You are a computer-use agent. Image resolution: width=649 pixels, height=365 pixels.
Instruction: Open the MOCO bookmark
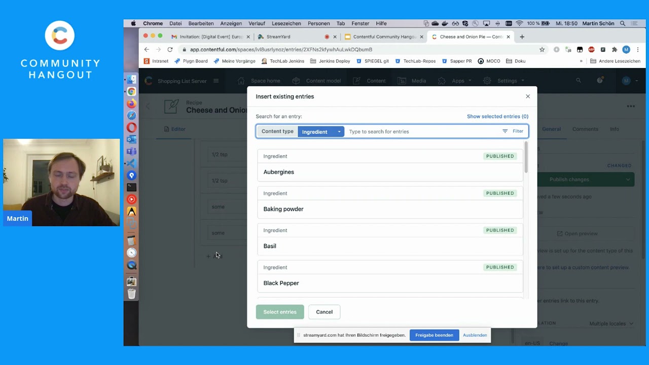pyautogui.click(x=489, y=61)
